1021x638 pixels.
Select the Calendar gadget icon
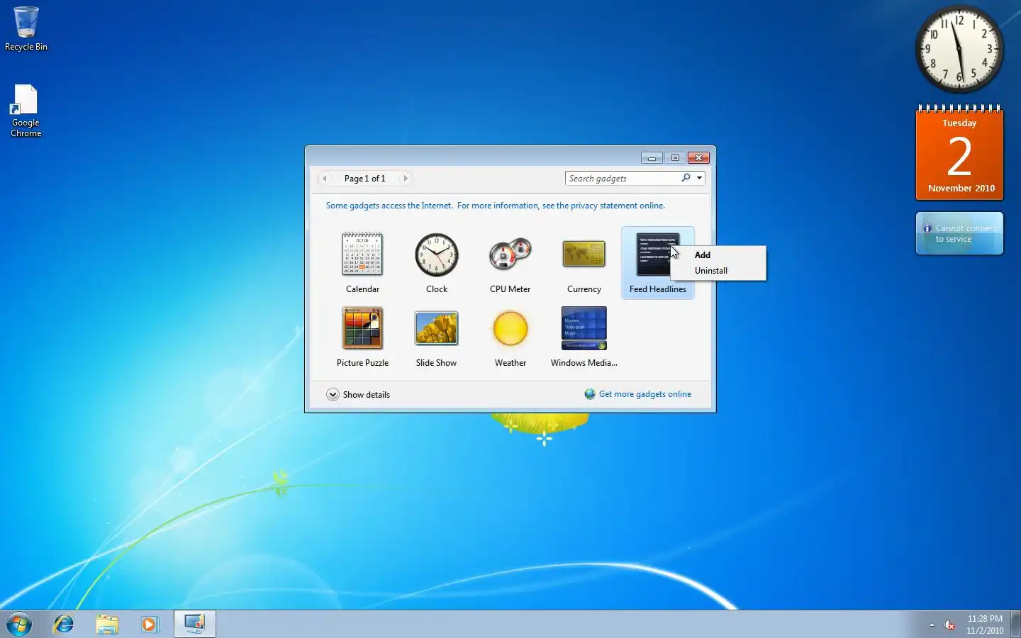(362, 254)
